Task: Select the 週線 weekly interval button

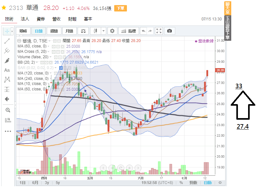Action: [x=54, y=31]
